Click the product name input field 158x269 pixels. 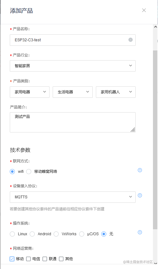(73, 40)
